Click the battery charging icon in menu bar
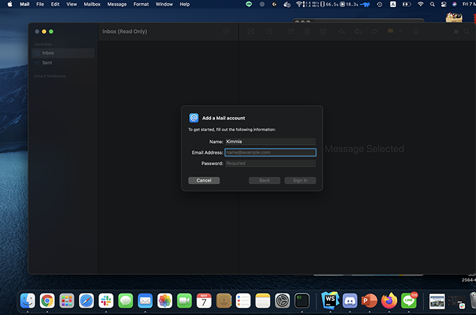Screen dimensions: 476x315 (407, 4)
